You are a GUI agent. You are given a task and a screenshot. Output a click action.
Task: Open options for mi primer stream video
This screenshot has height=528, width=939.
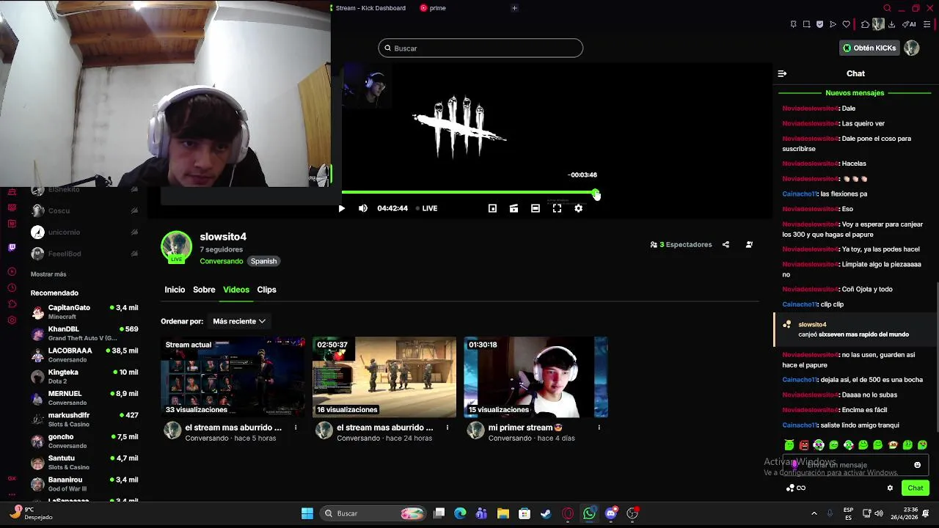point(599,428)
